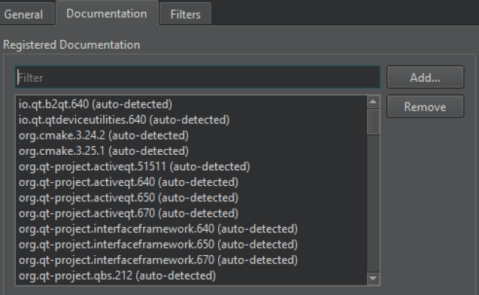Select org.qt-project.activeqt.650 entry
Image resolution: width=479 pixels, height=295 pixels.
click(x=192, y=198)
